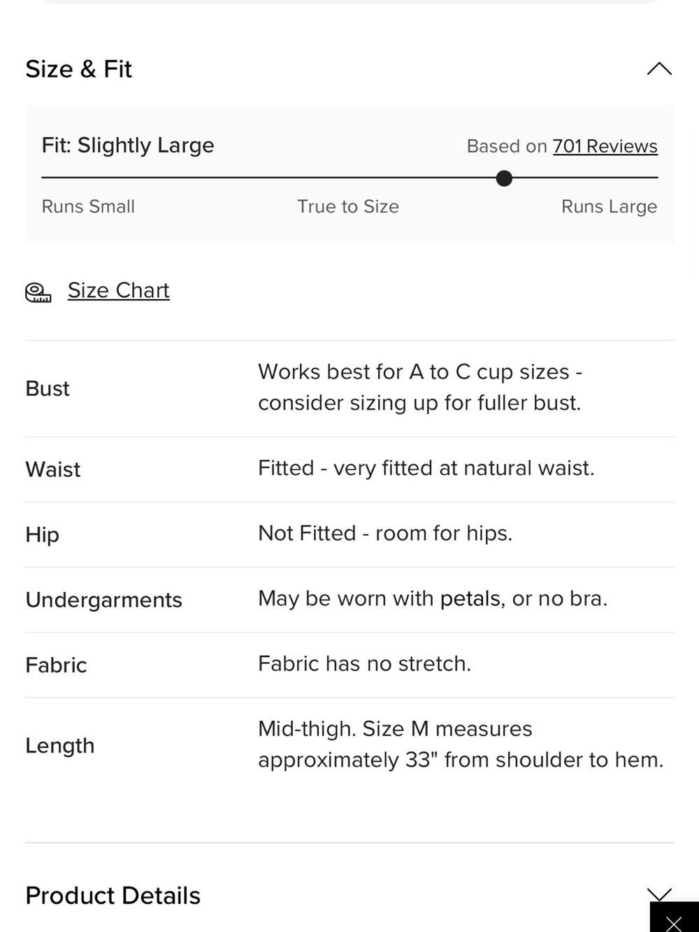The image size is (699, 932).
Task: Click the True to Size label
Action: (348, 206)
